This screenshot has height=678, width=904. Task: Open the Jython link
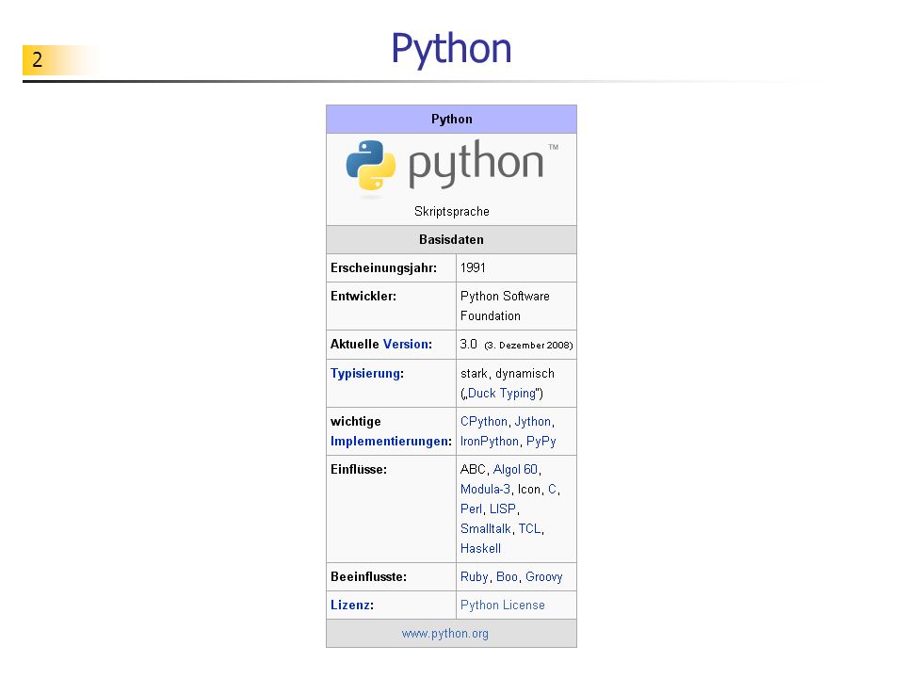coord(533,422)
